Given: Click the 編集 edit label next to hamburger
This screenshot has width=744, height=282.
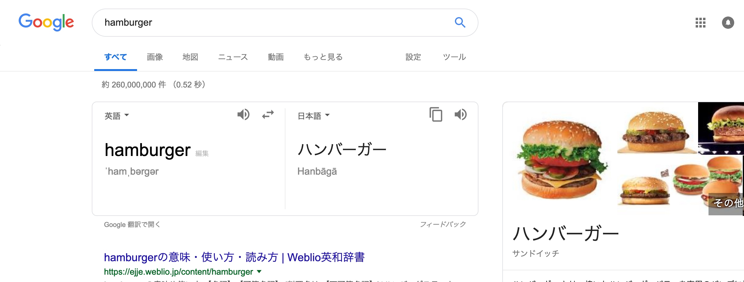Looking at the screenshot, I should pyautogui.click(x=202, y=153).
